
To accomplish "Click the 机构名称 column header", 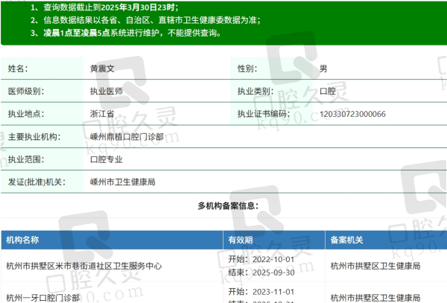I will pos(22,240).
